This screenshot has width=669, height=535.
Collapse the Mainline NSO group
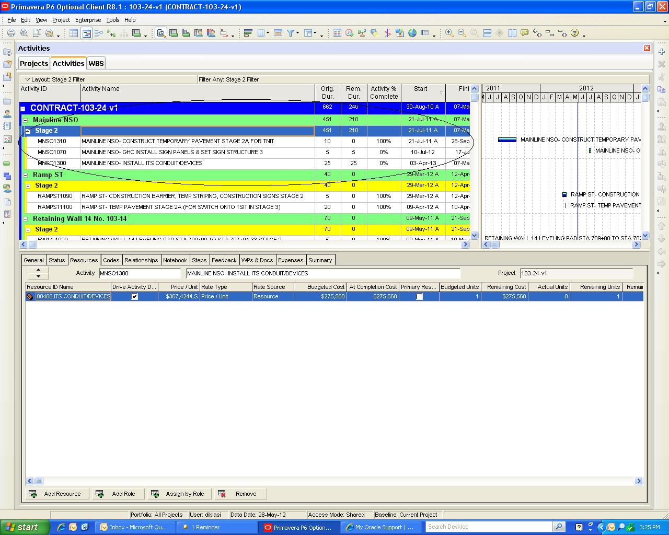(25, 120)
